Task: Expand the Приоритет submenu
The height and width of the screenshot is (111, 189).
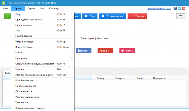Action: point(43,58)
